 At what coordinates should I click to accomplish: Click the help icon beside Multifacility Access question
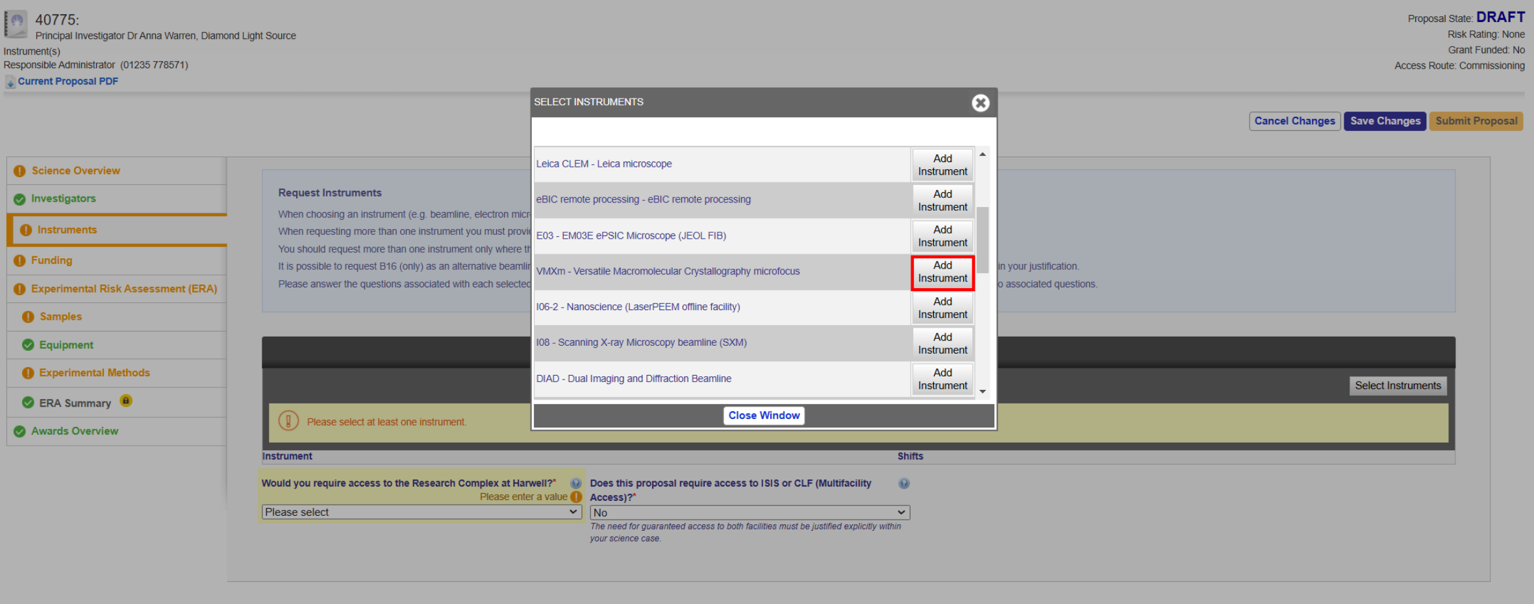(x=903, y=483)
